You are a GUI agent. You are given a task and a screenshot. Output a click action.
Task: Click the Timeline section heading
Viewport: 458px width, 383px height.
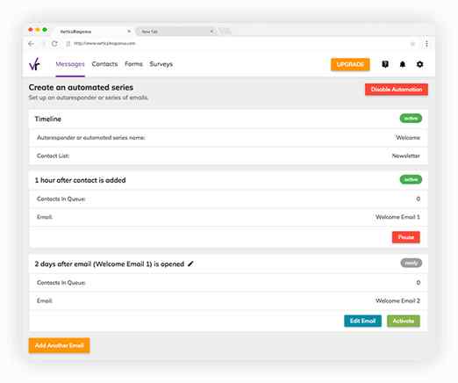click(48, 119)
